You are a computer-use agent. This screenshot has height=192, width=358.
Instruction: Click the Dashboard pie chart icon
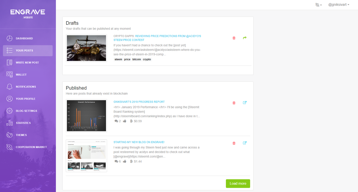point(10,38)
